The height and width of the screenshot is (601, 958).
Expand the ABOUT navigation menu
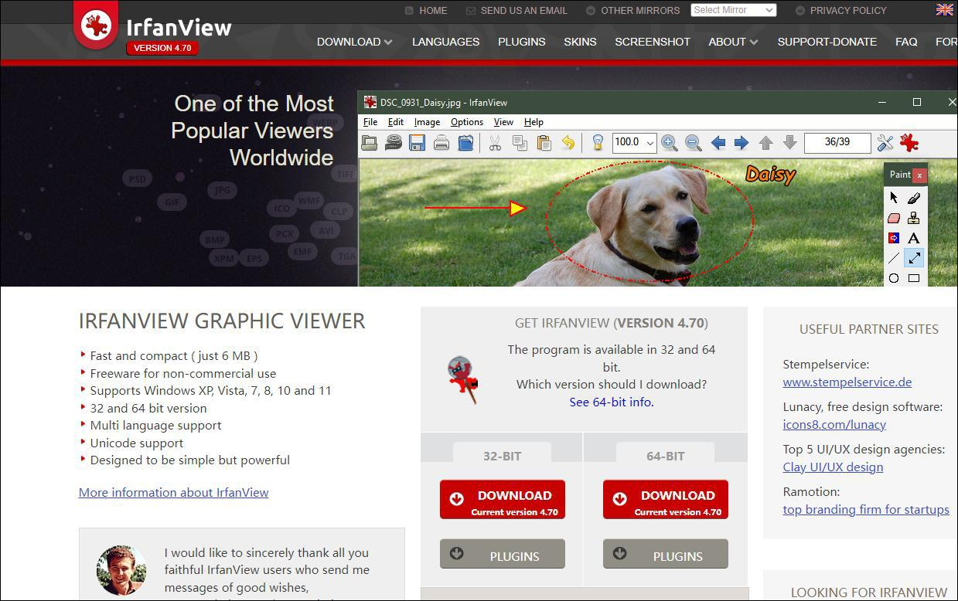[x=733, y=42]
